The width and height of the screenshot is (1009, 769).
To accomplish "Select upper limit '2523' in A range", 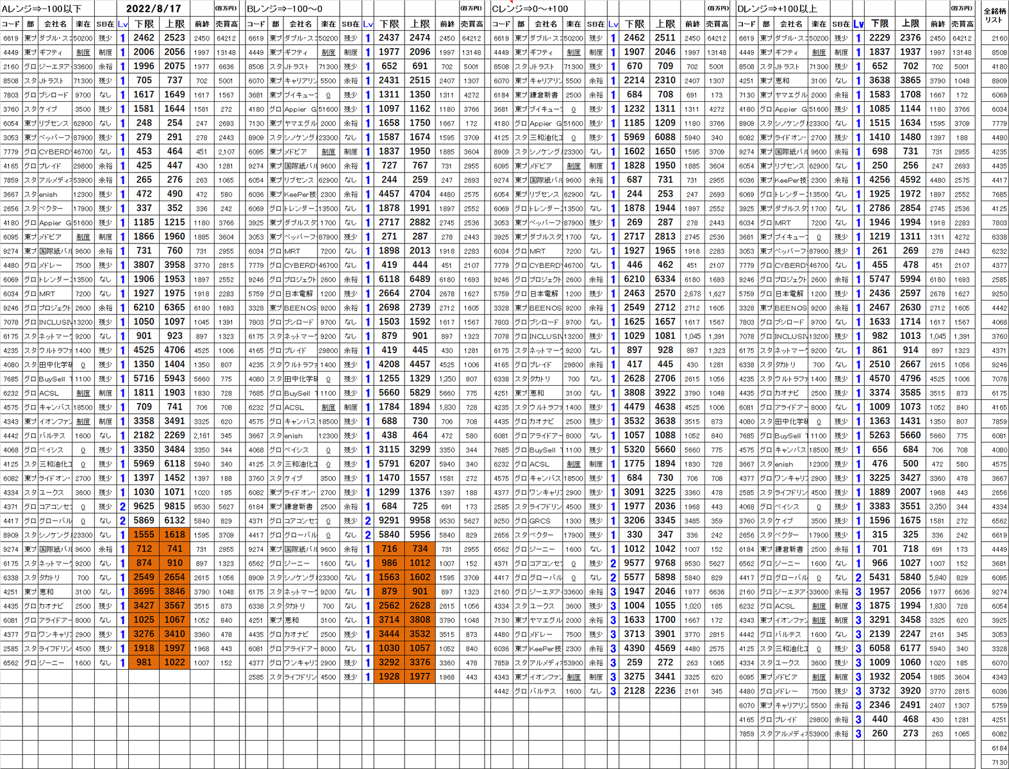I will [x=174, y=38].
